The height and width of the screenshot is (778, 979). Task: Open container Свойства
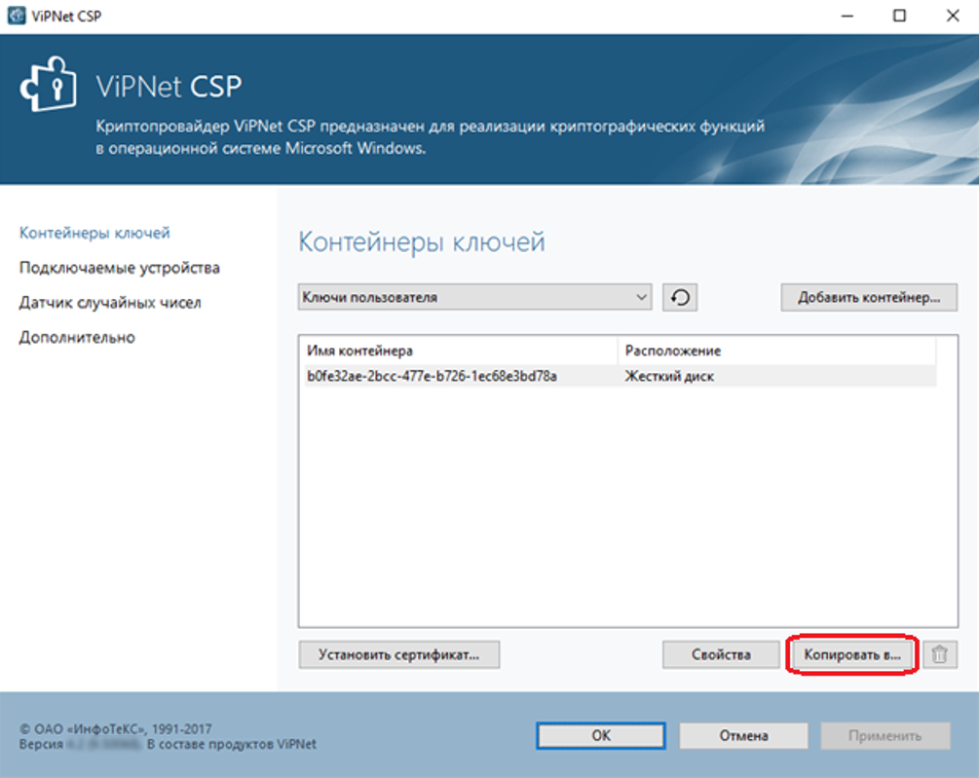click(x=721, y=655)
